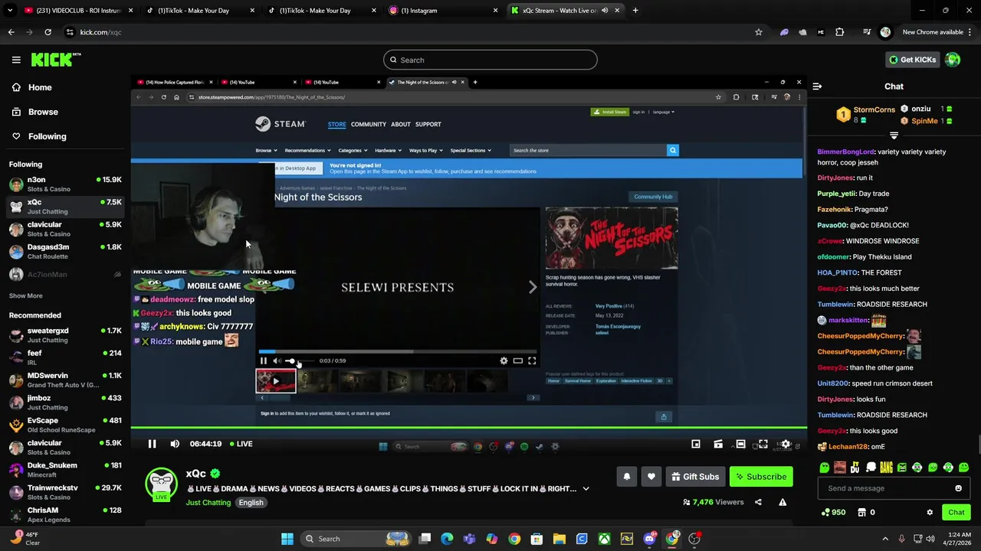Click the 950 channel points icon
Screen dimensions: 981x551
pyautogui.click(x=825, y=512)
